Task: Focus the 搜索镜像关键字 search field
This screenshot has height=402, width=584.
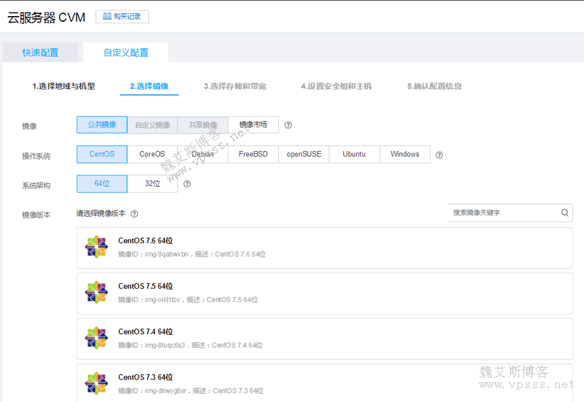Action: [504, 213]
